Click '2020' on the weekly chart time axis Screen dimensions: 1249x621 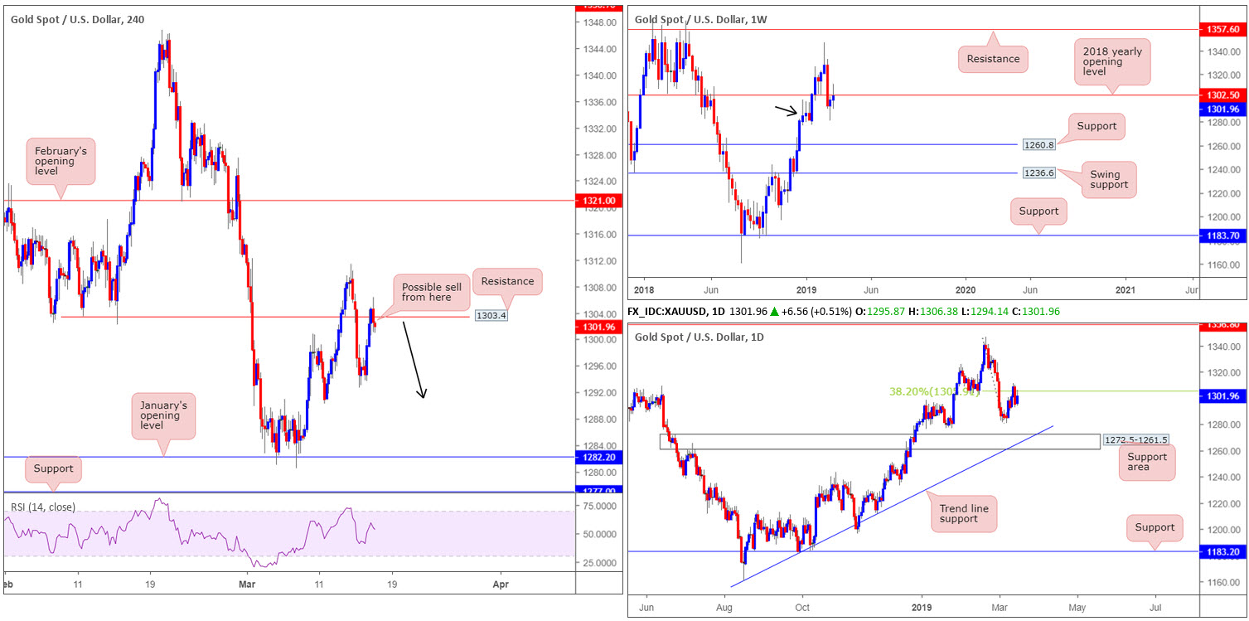pyautogui.click(x=966, y=290)
